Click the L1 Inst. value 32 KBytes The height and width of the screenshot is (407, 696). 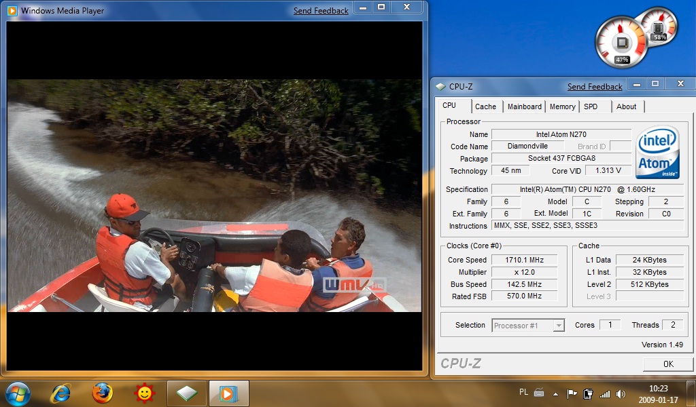coord(649,272)
